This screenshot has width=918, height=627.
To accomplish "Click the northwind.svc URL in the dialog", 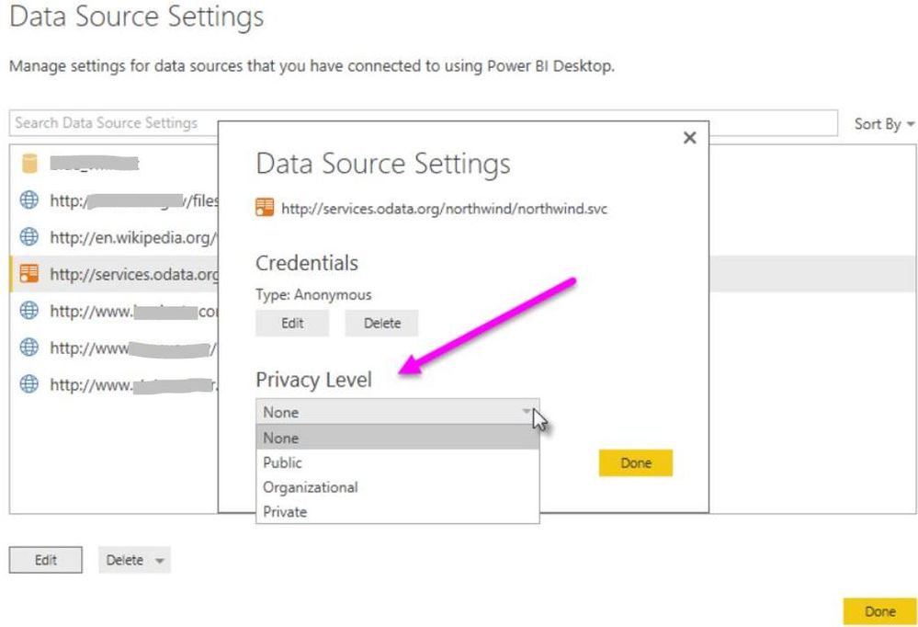I will pyautogui.click(x=445, y=209).
